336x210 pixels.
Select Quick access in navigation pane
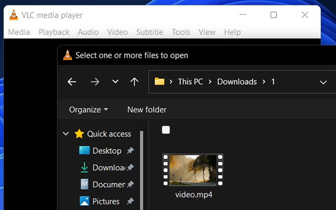(x=109, y=134)
